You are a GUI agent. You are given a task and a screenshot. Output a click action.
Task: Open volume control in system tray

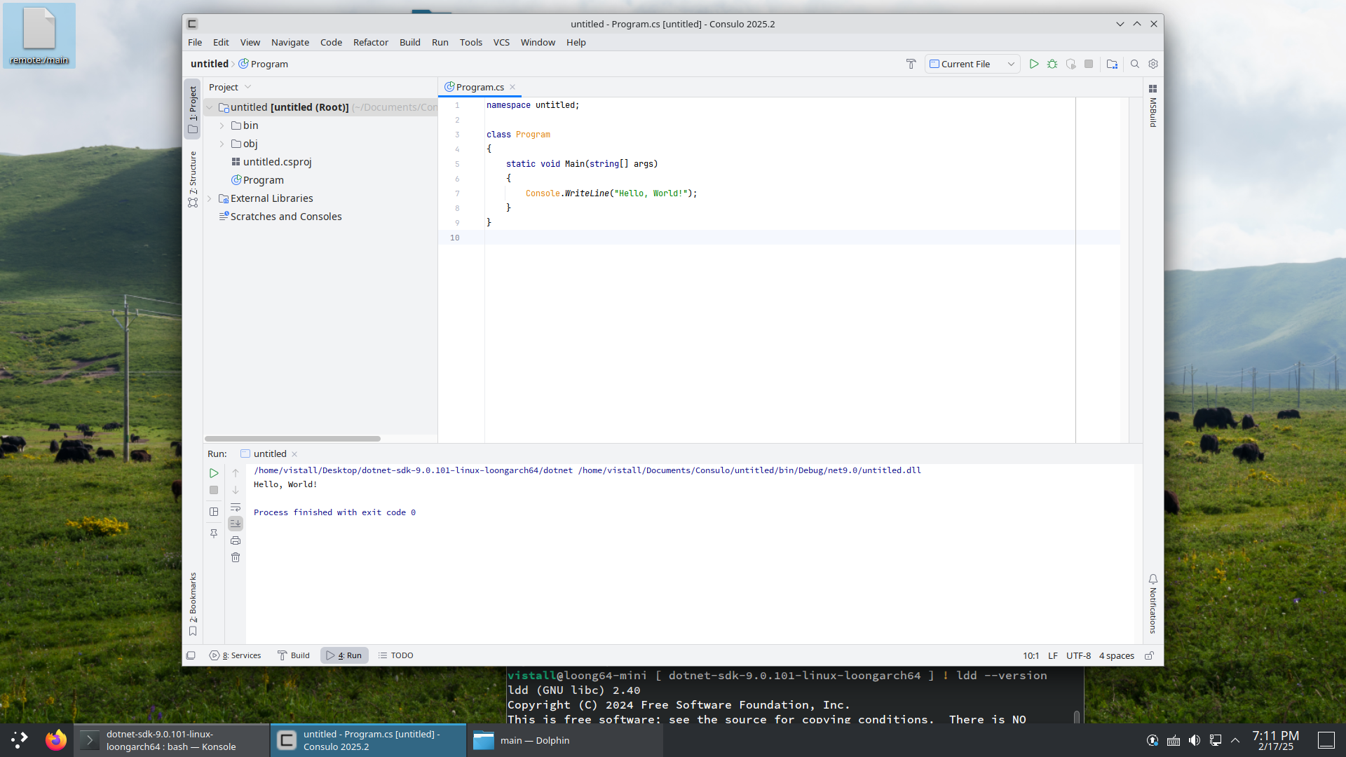[x=1195, y=740]
